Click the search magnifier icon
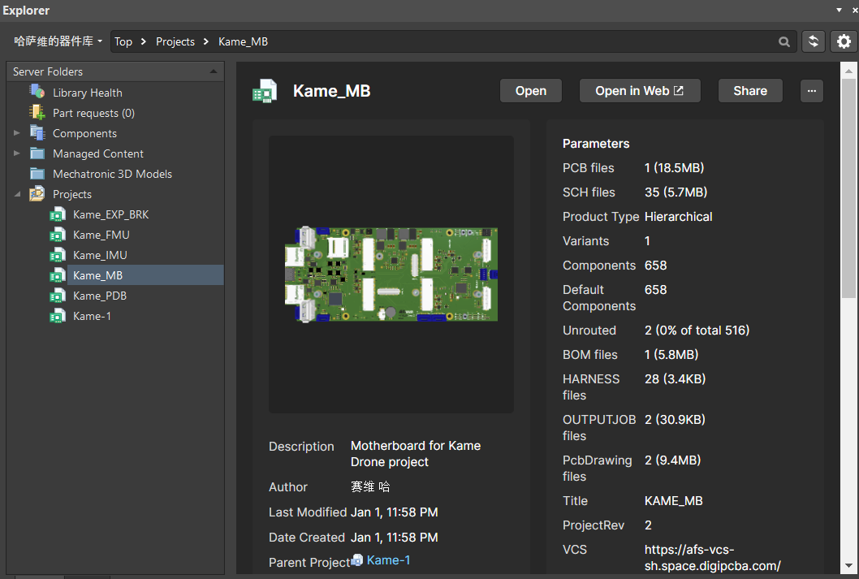The image size is (859, 579). (784, 41)
